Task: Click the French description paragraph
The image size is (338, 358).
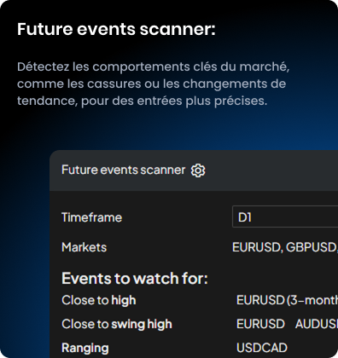Action: (x=153, y=84)
